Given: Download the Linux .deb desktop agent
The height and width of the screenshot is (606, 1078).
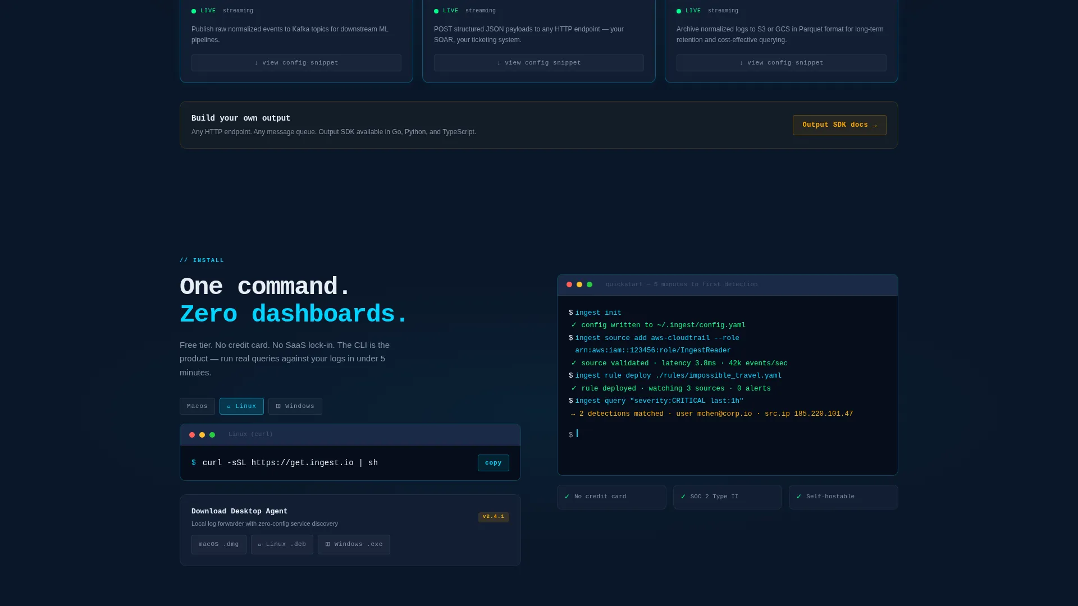Looking at the screenshot, I should click(282, 545).
